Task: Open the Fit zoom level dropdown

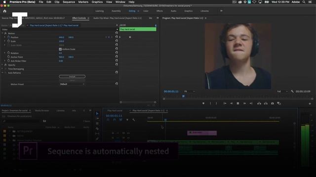Action: pos(190,91)
